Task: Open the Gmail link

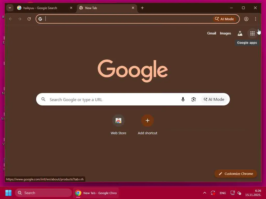Action: point(211,33)
